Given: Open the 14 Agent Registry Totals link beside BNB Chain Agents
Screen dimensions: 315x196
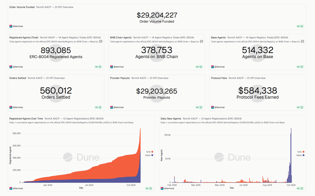Looking at the screenshot, I should click(163, 38).
